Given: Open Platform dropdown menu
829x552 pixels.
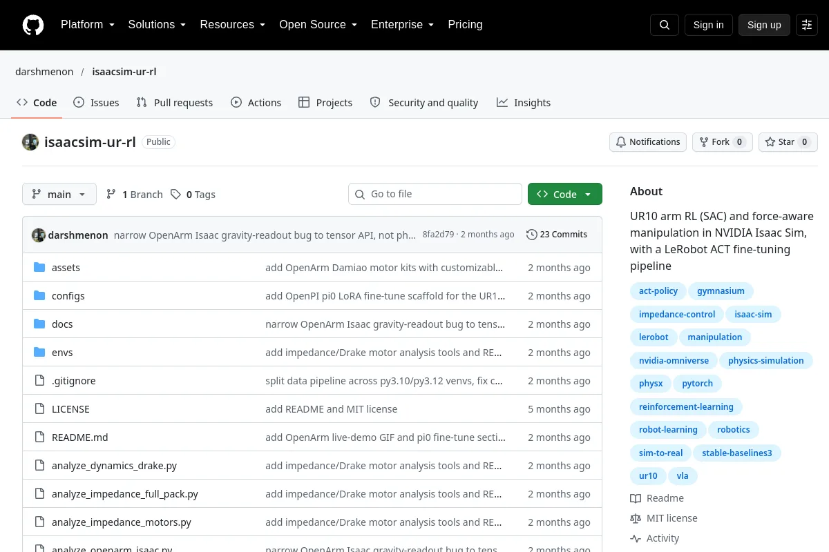Looking at the screenshot, I should tap(88, 25).
